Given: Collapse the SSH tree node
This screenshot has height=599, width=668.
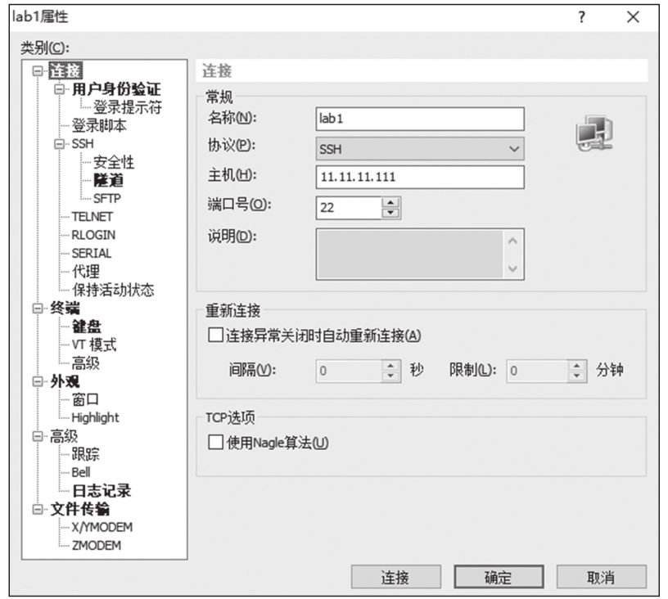Looking at the screenshot, I should [x=59, y=144].
